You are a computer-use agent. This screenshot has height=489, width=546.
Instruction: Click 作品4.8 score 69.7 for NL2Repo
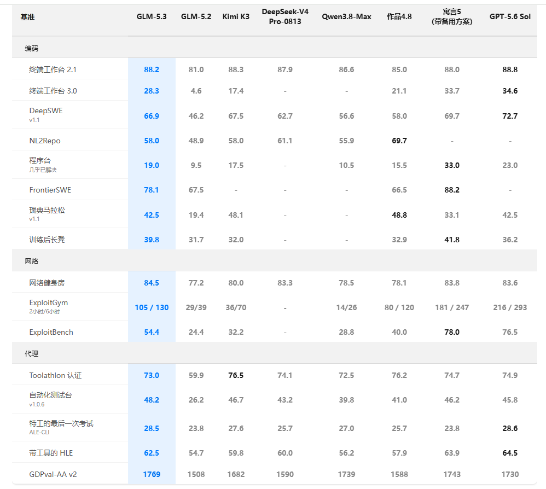399,141
